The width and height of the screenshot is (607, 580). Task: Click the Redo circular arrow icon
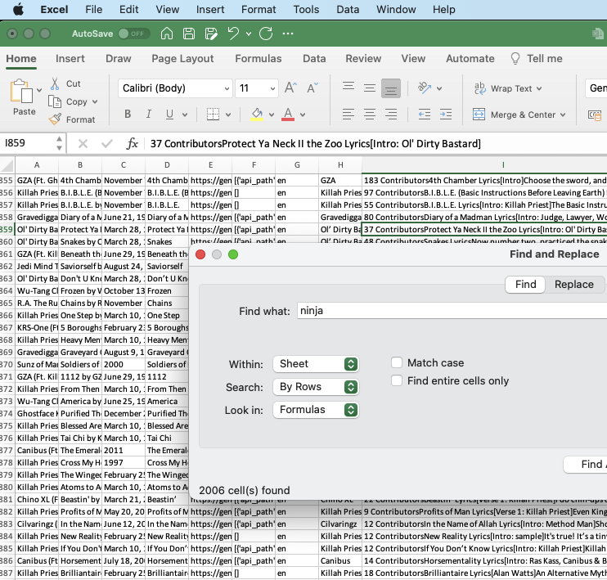(x=266, y=34)
